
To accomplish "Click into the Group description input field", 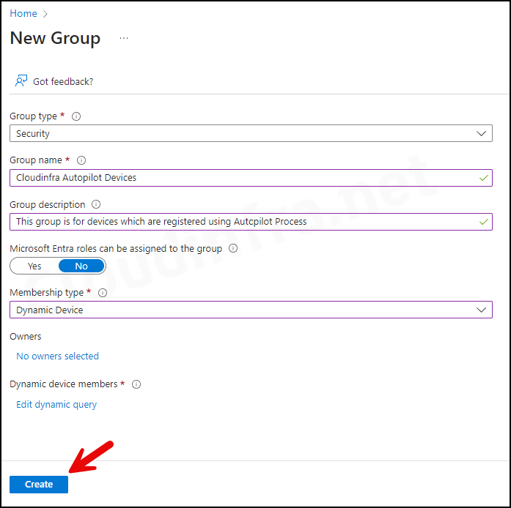I will (251, 222).
